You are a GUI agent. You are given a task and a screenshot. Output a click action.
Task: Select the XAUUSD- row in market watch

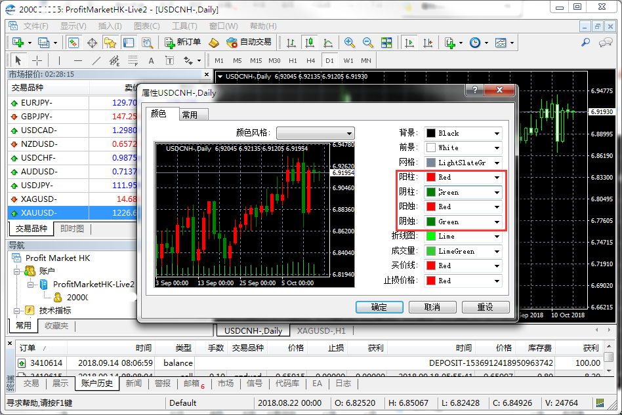pos(39,213)
